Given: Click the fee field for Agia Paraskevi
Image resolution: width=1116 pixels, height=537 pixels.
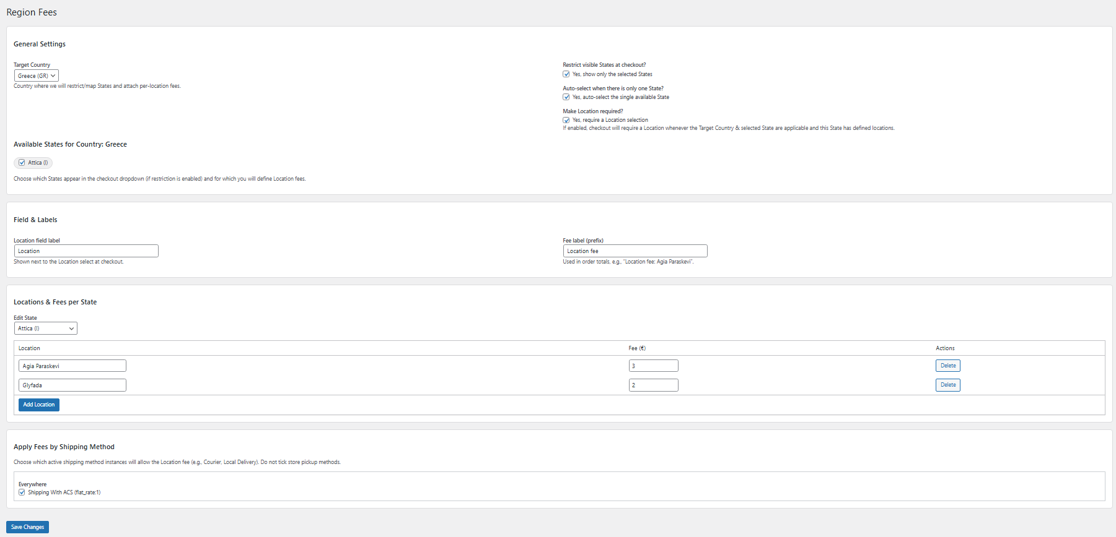Looking at the screenshot, I should [653, 366].
